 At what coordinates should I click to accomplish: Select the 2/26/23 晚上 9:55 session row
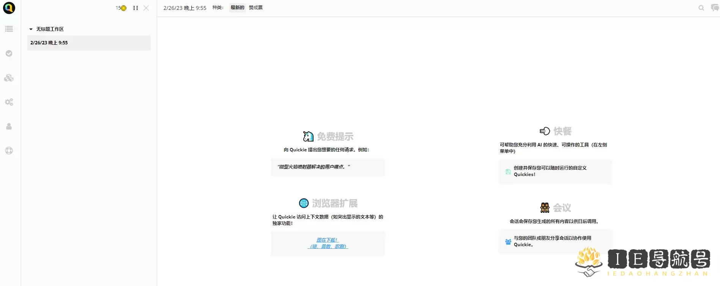point(89,43)
